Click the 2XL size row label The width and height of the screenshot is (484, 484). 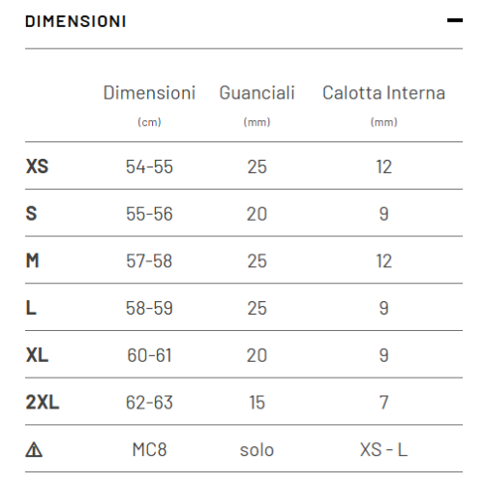coord(43,403)
